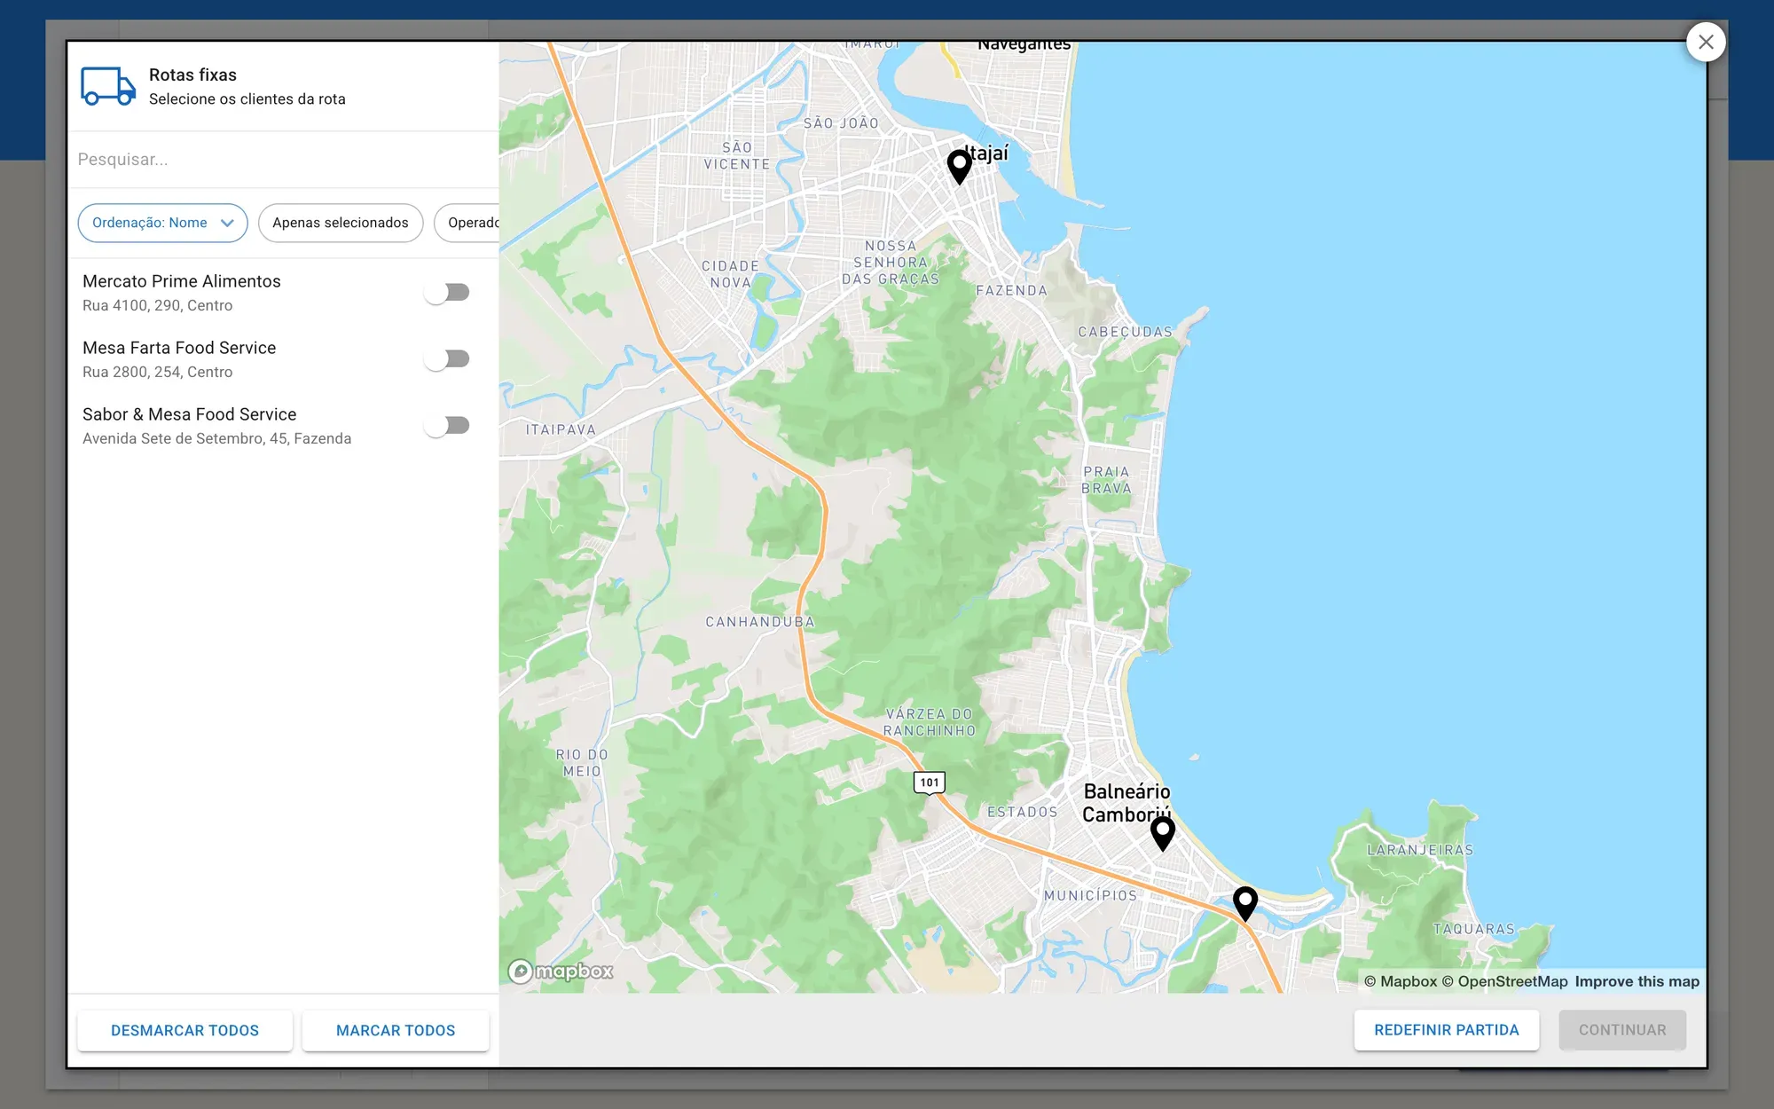Click the CANHANDUBA map label
This screenshot has height=1109, width=1774.
click(760, 622)
